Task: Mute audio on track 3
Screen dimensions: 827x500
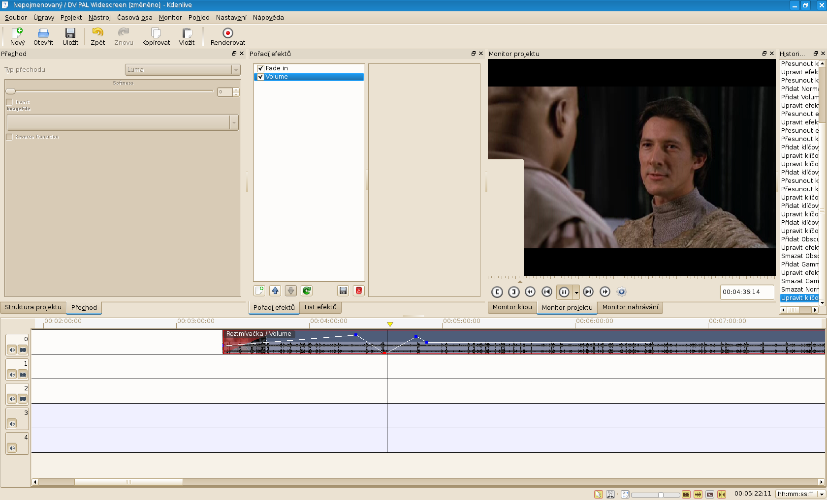Action: [x=12, y=424]
